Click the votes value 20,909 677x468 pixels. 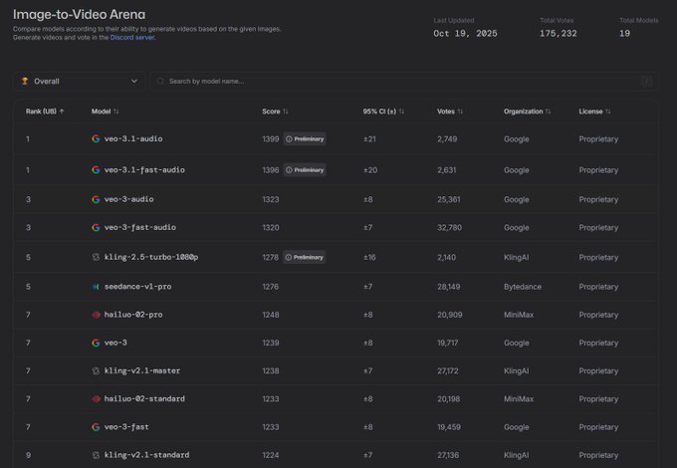pos(450,315)
